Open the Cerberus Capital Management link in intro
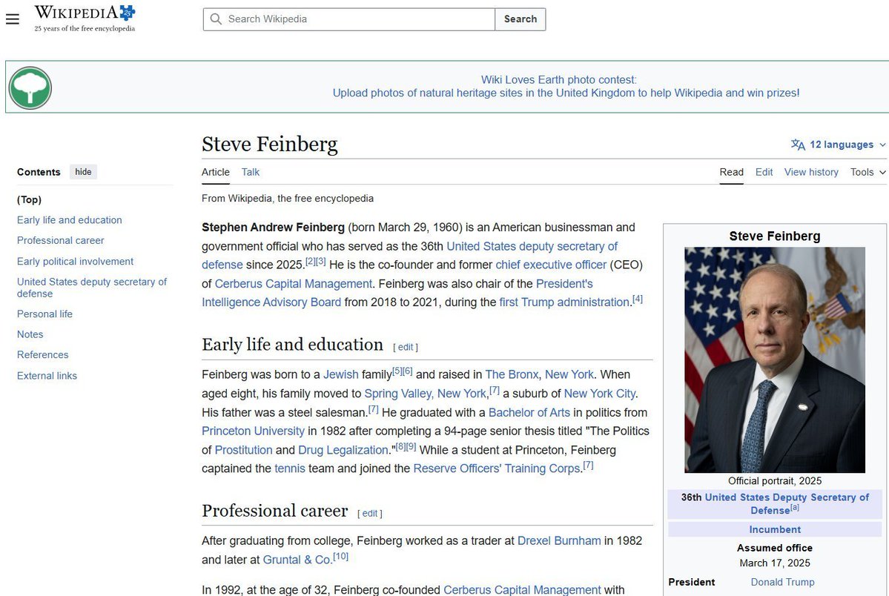This screenshot has width=889, height=596. point(293,283)
